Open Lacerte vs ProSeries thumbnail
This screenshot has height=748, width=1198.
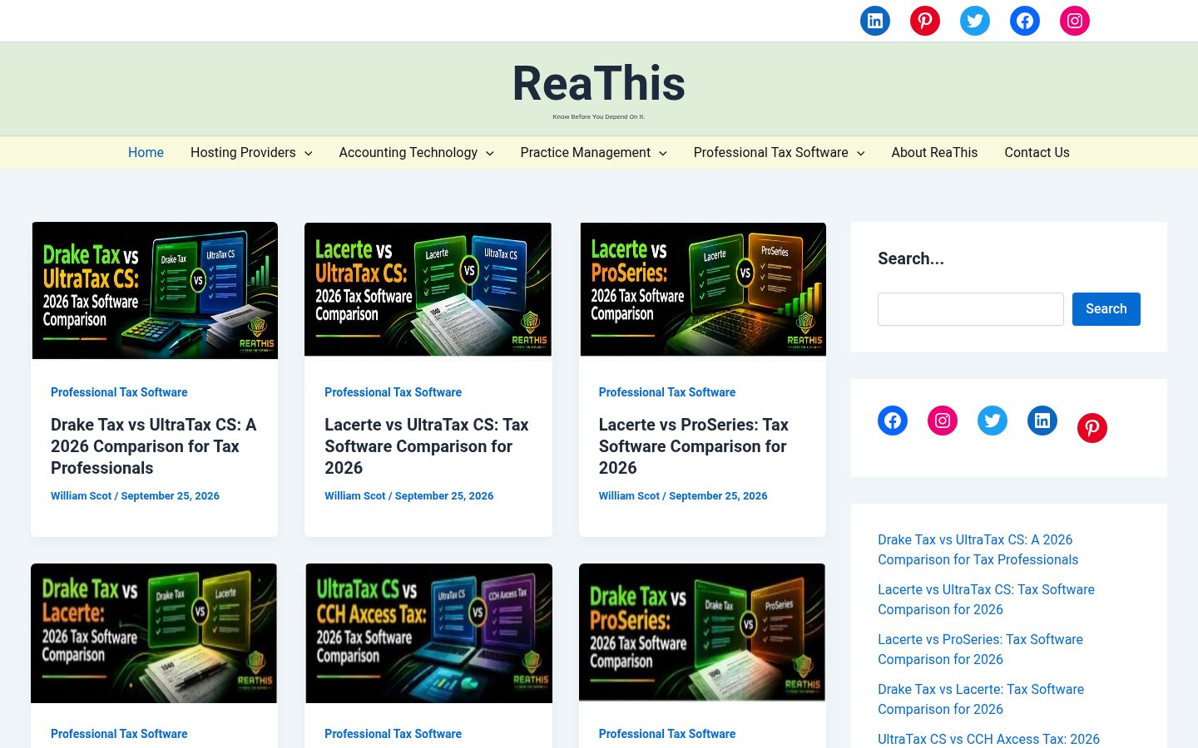pos(703,289)
